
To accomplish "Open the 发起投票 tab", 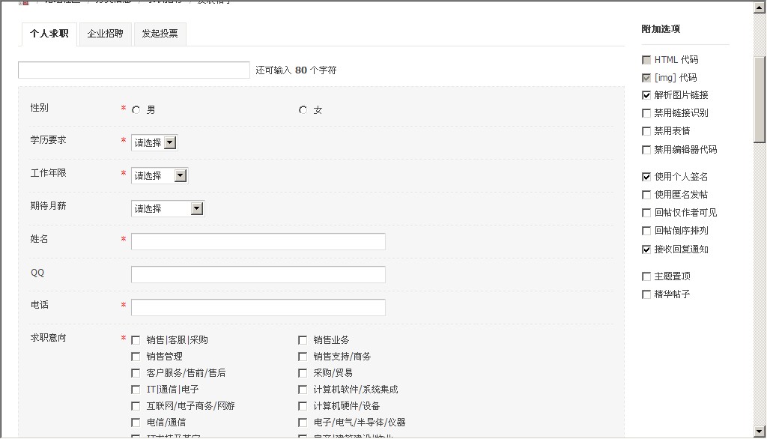I will click(x=160, y=34).
